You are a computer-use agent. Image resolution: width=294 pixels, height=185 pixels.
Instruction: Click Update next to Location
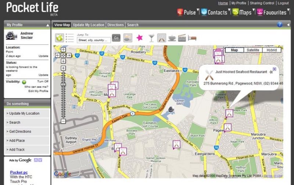(43, 56)
